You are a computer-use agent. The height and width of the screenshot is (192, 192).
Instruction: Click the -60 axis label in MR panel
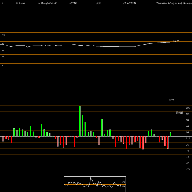(x=187, y=157)
